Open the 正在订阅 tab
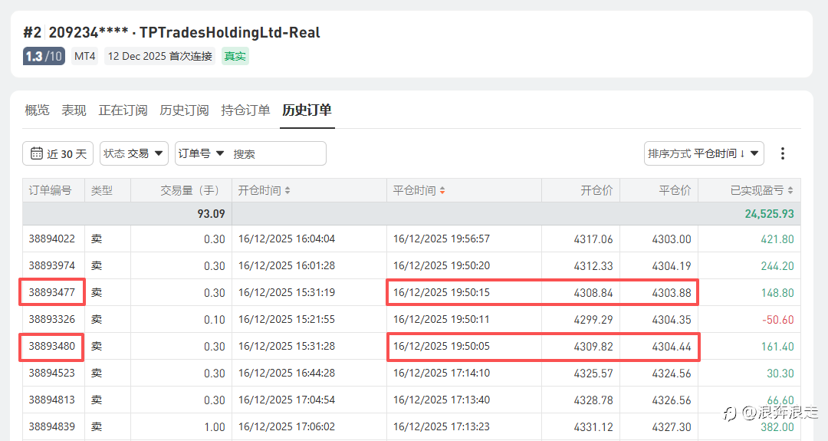The height and width of the screenshot is (441, 828). [123, 110]
